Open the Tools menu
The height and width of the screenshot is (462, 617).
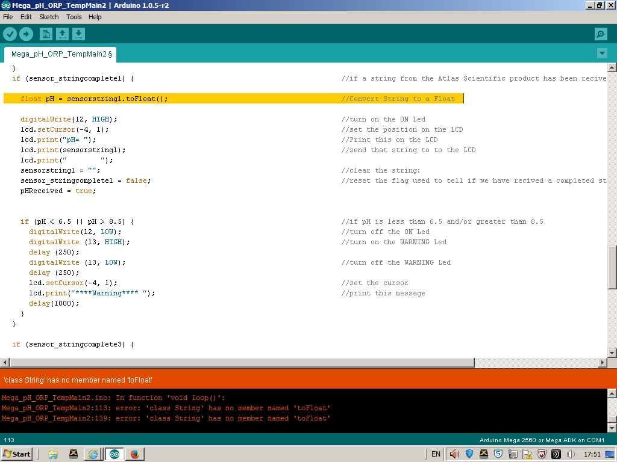pyautogui.click(x=74, y=17)
